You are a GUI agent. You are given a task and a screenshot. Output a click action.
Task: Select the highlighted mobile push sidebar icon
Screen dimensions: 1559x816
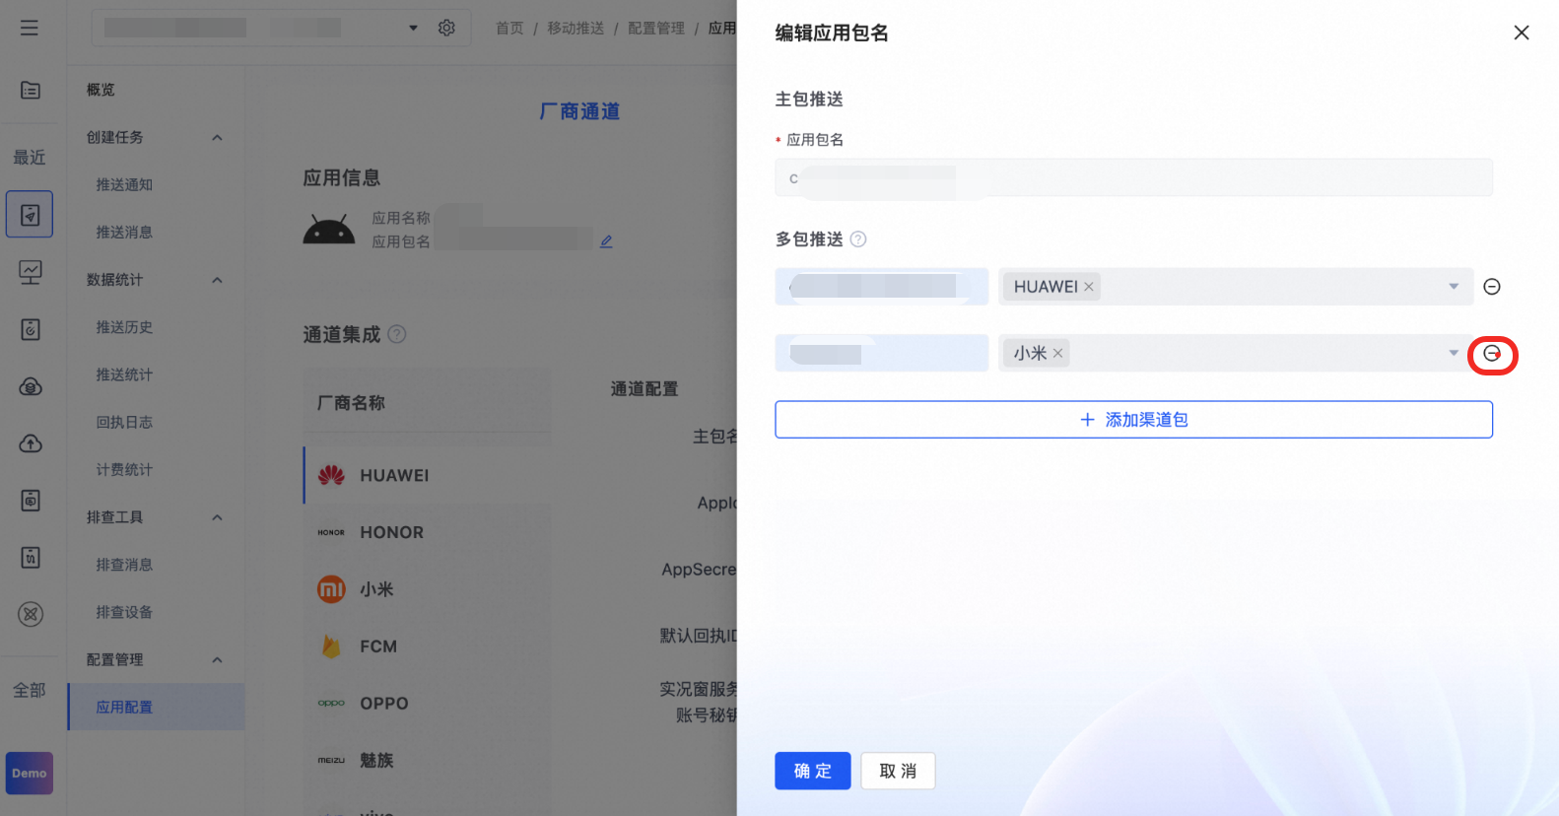[30, 214]
